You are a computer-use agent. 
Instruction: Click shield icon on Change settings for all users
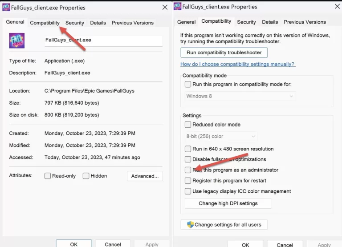191,225
